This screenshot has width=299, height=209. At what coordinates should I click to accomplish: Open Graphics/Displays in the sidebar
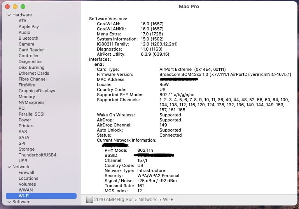[x=37, y=91]
